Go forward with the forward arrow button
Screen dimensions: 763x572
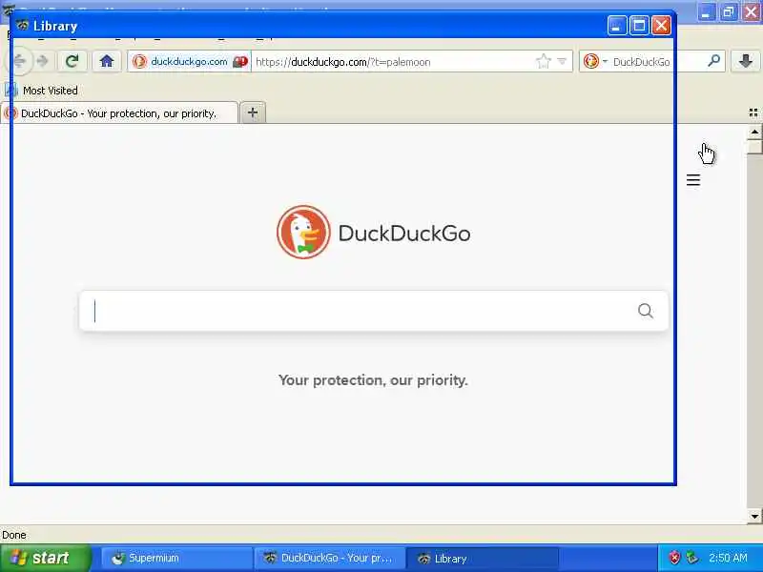42,61
